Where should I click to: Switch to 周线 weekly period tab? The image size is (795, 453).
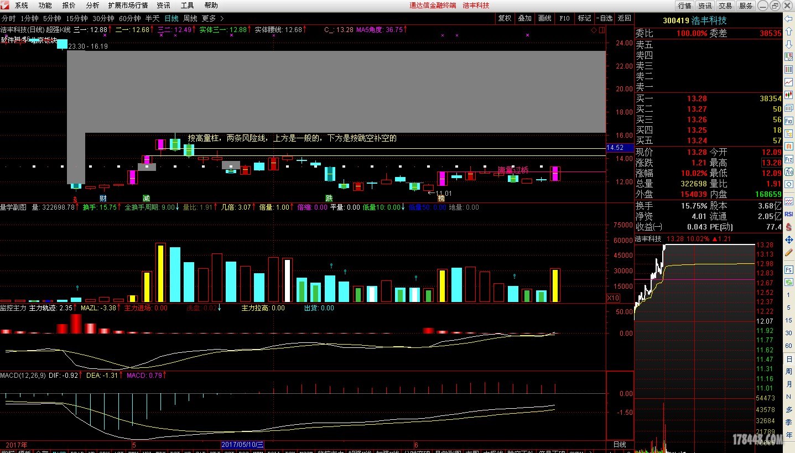[x=190, y=18]
